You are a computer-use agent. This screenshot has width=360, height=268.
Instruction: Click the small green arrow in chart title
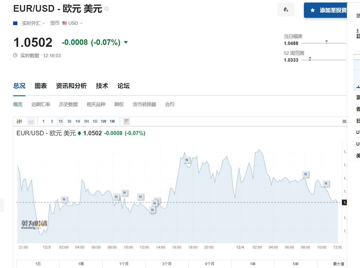coord(79,133)
